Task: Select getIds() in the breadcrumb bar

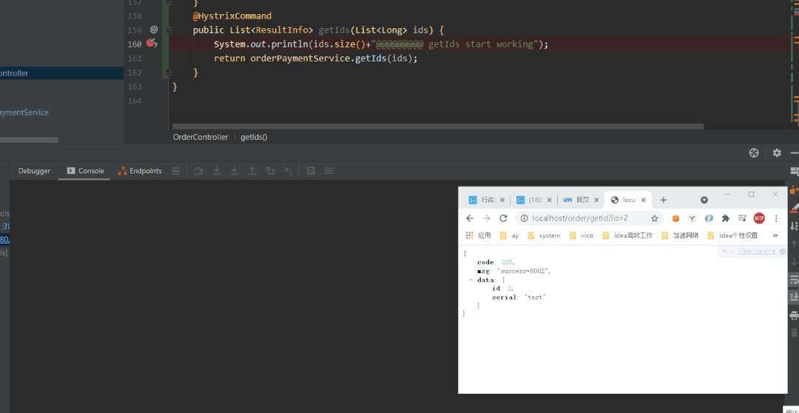Action: click(254, 137)
